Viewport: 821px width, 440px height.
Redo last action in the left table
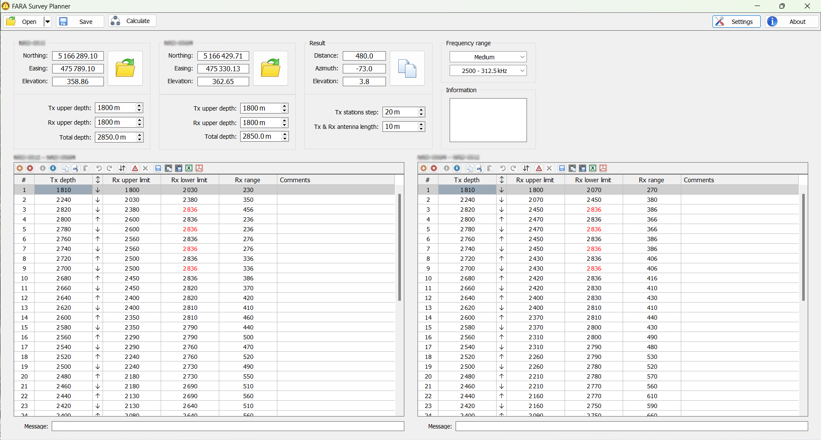click(109, 168)
